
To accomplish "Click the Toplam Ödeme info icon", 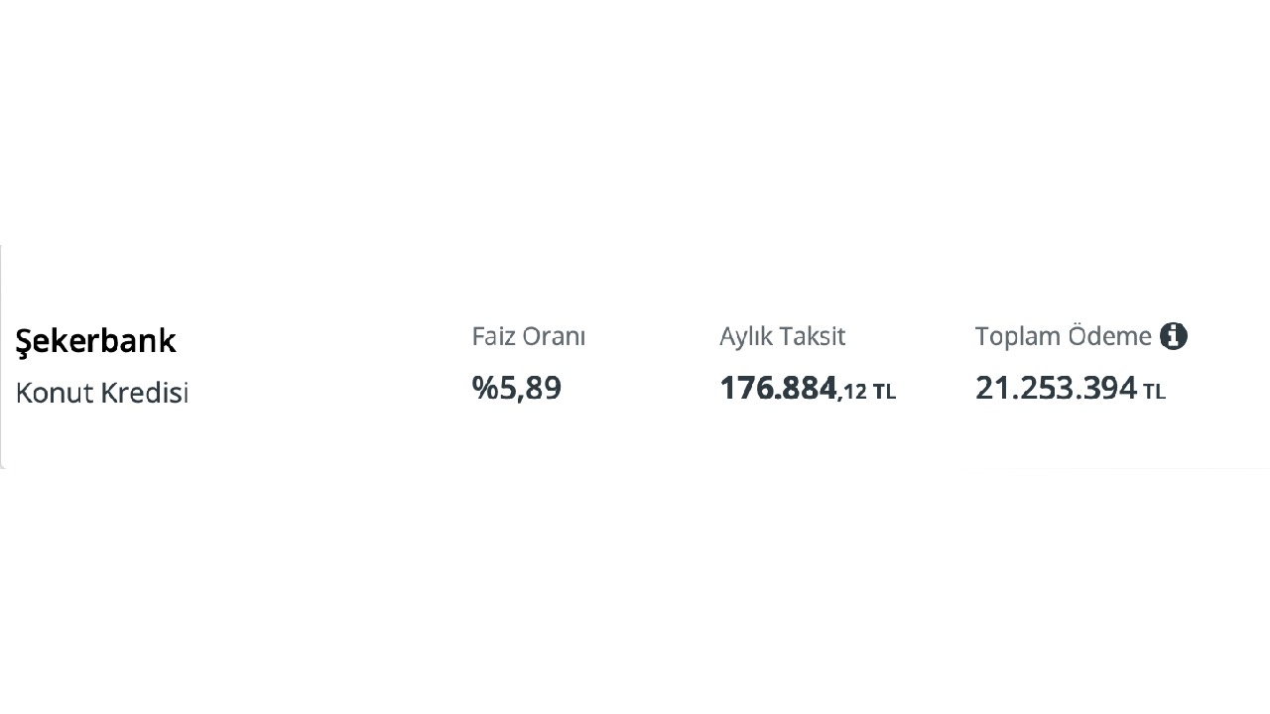I will click(1174, 336).
